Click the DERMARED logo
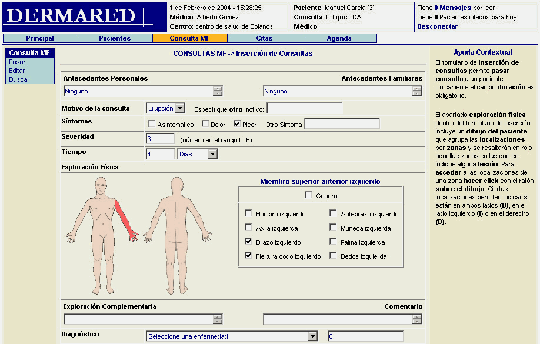The image size is (540, 344). (x=78, y=16)
